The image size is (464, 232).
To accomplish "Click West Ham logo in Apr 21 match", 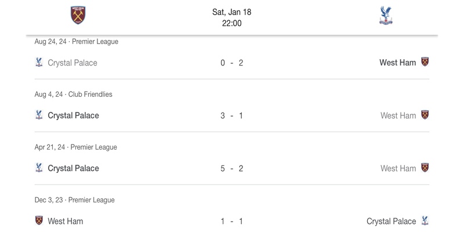I will click(x=425, y=168).
